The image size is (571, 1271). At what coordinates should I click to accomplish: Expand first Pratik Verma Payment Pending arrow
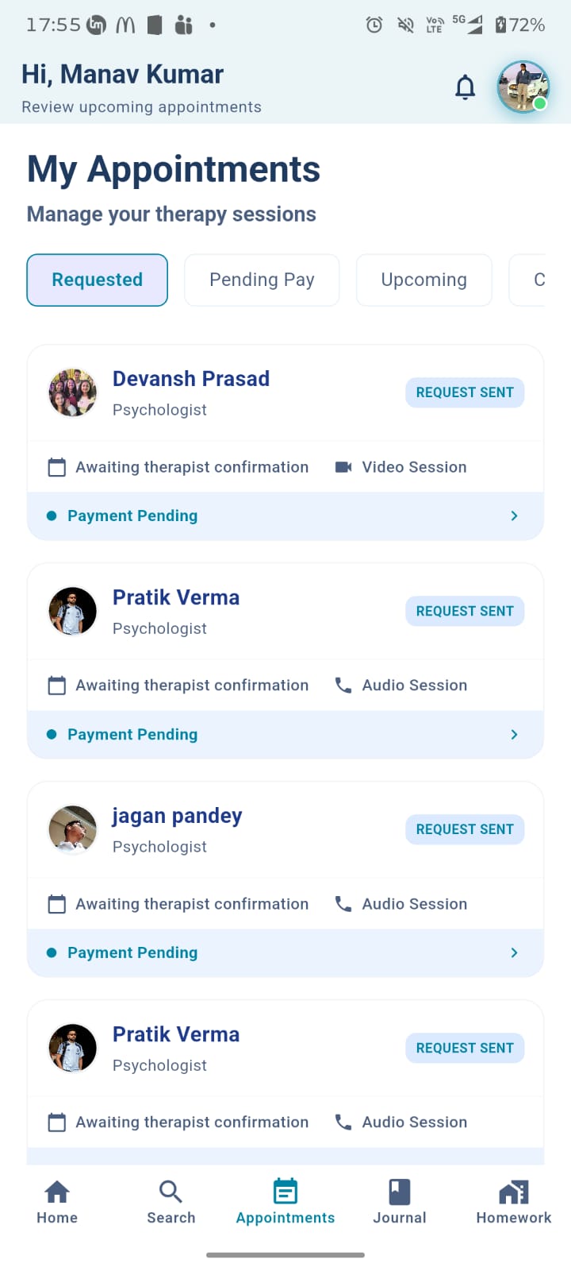(x=514, y=735)
